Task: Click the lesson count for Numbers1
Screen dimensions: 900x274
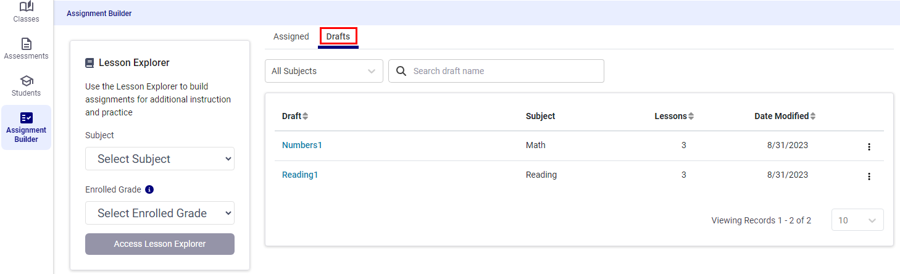Action: [x=684, y=145]
